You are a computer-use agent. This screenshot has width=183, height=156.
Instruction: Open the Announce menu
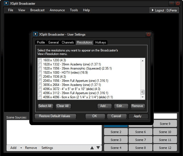(57, 10)
